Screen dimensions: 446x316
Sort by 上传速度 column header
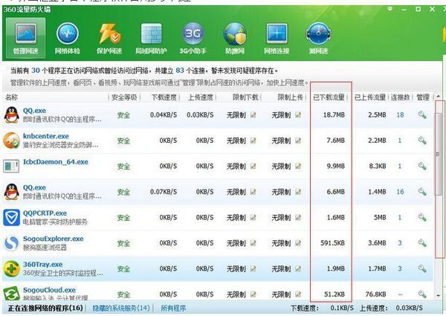[201, 97]
